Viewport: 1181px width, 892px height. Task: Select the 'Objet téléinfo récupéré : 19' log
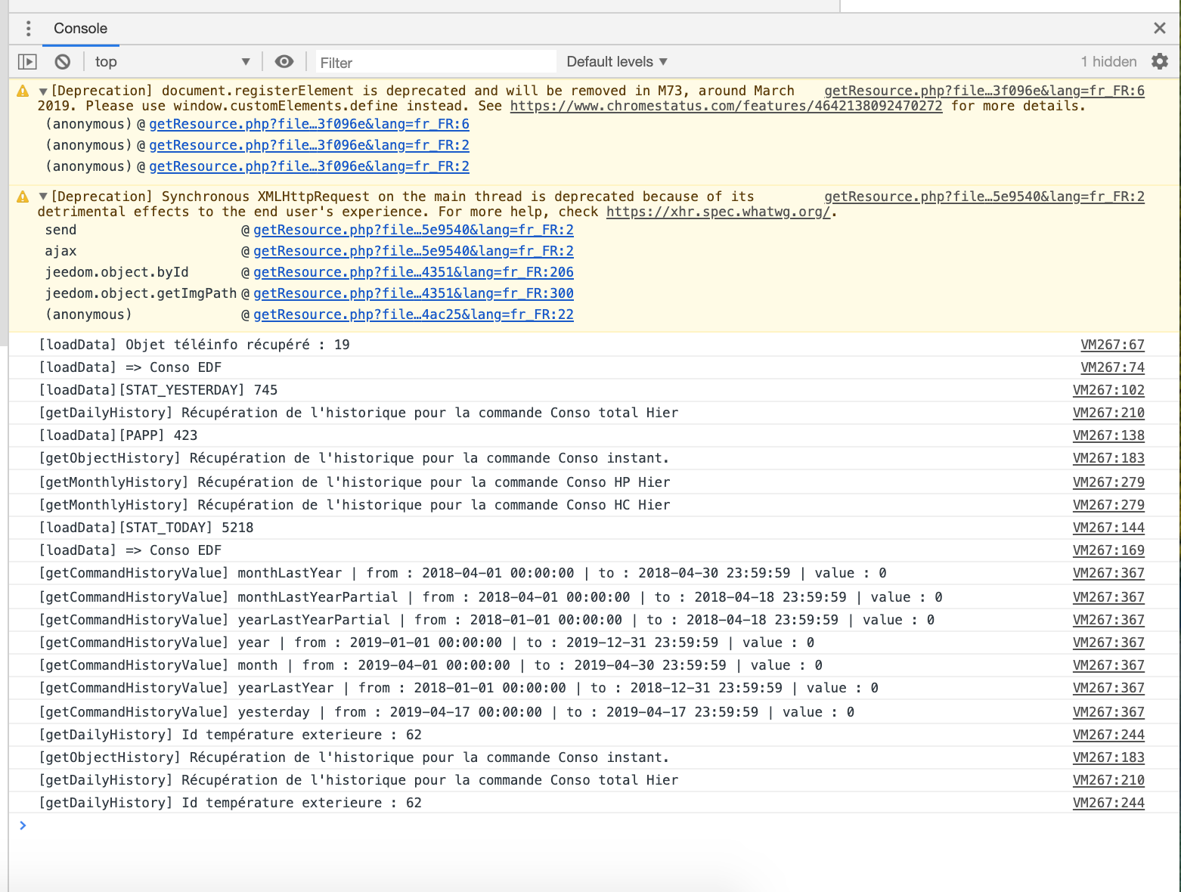click(194, 345)
